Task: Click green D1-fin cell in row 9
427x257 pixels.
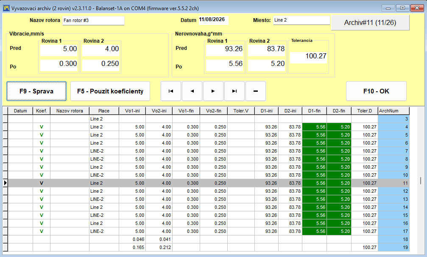Action: click(315, 167)
